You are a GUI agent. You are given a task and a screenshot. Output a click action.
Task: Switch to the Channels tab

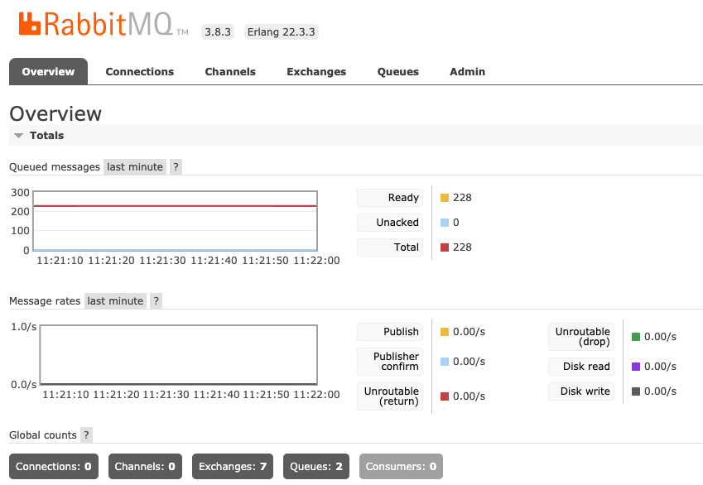(x=230, y=72)
